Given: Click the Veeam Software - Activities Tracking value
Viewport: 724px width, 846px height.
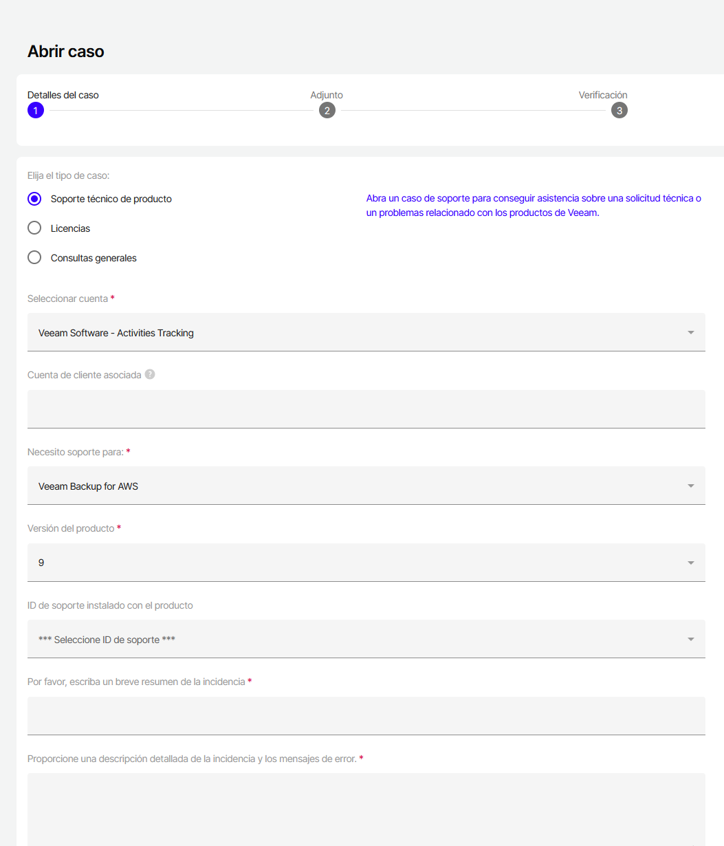Looking at the screenshot, I should (116, 333).
